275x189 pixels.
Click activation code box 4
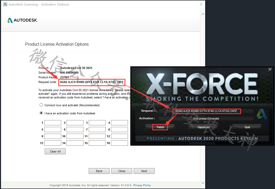pos(119,123)
